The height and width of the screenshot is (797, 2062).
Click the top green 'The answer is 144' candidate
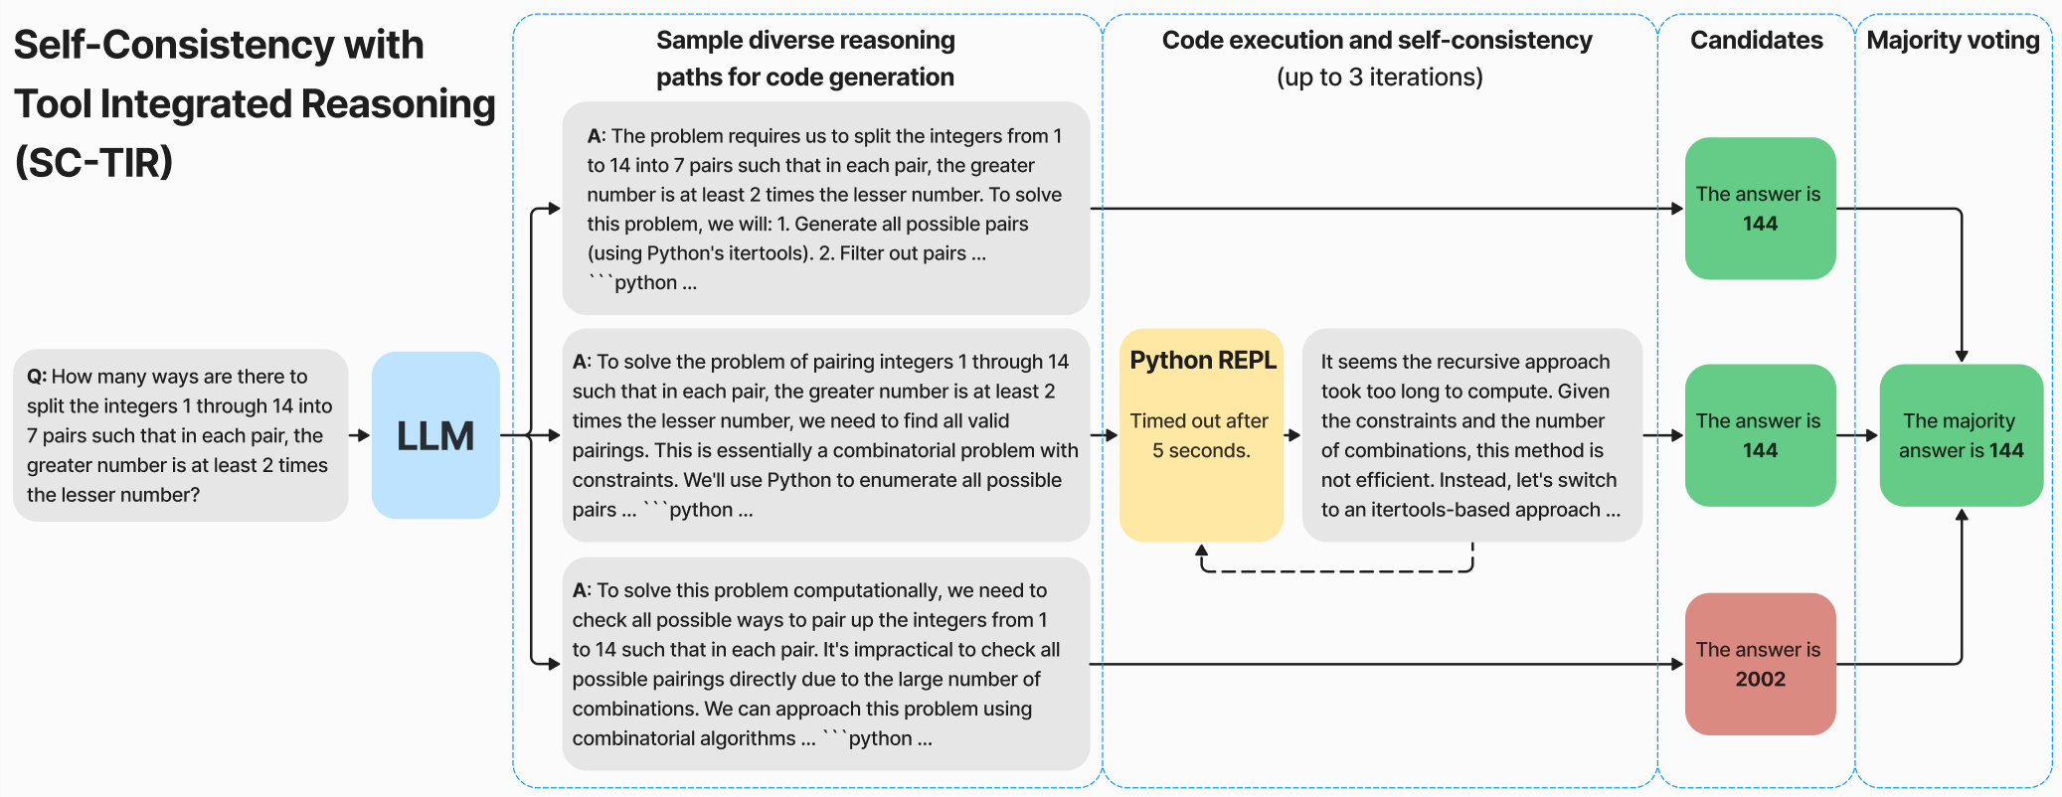tap(1760, 209)
